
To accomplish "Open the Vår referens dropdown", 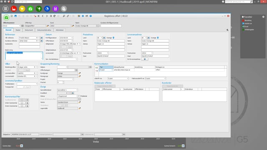I will click(x=39, y=38).
